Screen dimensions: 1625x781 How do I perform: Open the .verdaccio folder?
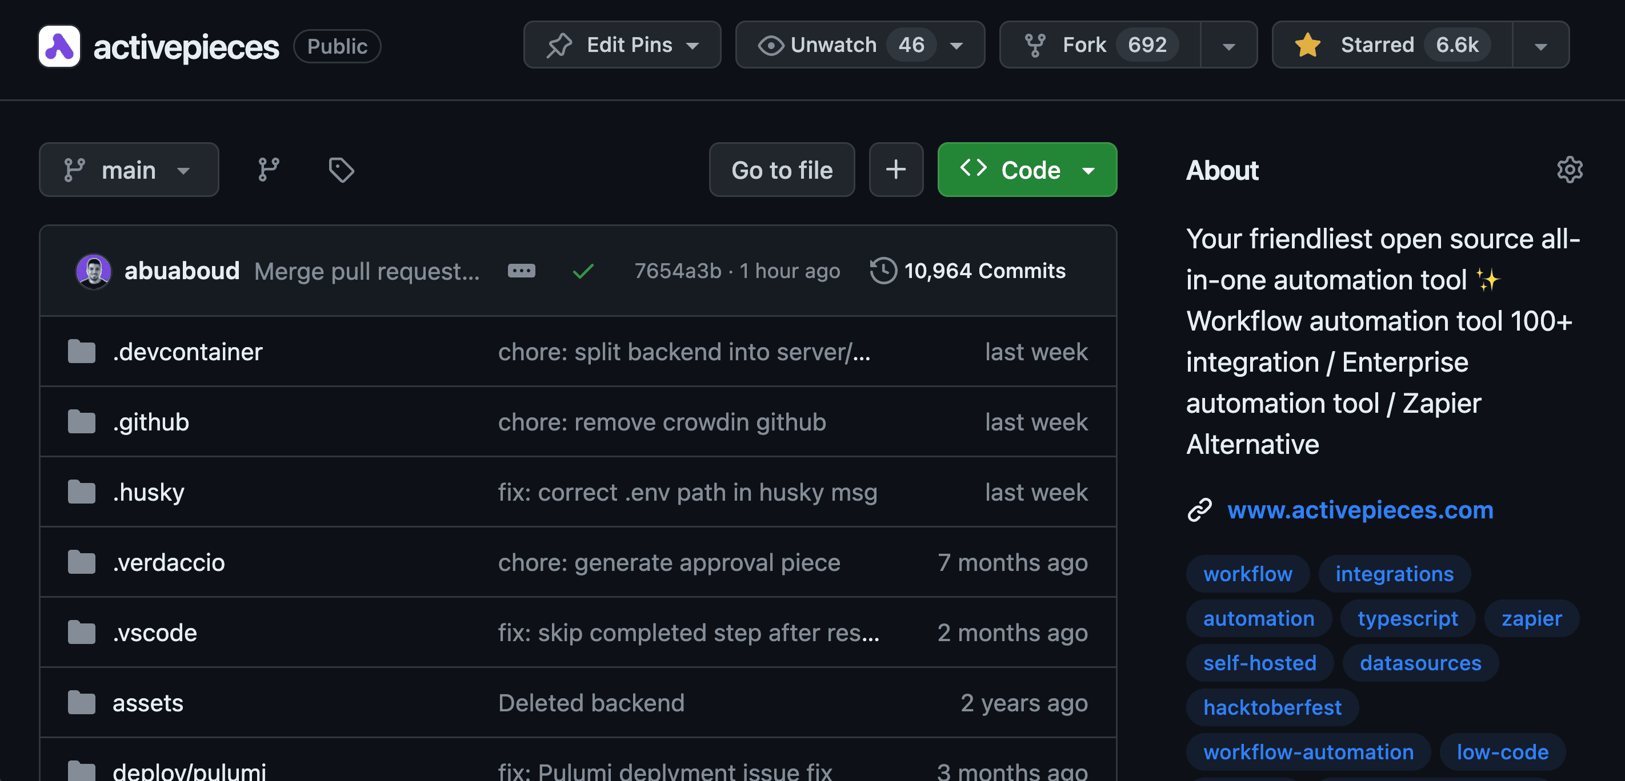169,562
